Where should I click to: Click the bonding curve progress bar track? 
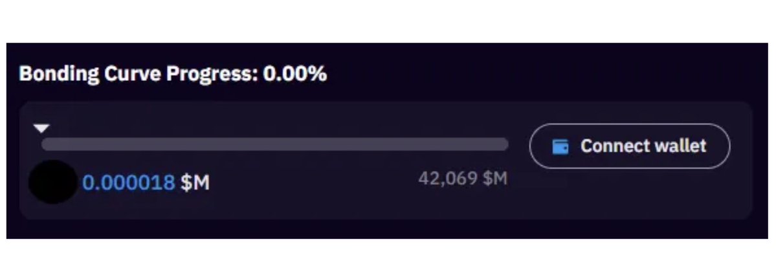coord(274,144)
